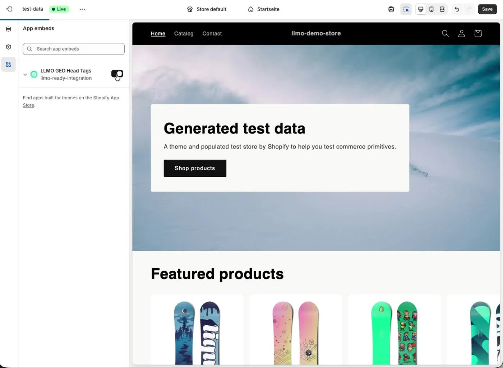Click the test-data theme name
The height and width of the screenshot is (368, 503).
point(33,9)
